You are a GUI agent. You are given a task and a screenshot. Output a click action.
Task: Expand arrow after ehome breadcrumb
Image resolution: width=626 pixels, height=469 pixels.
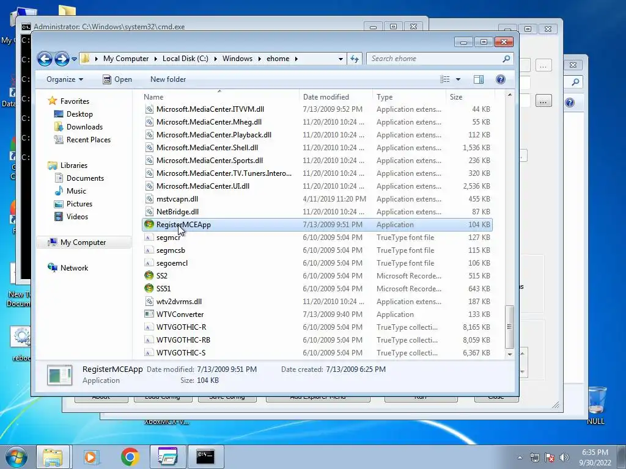coord(296,59)
